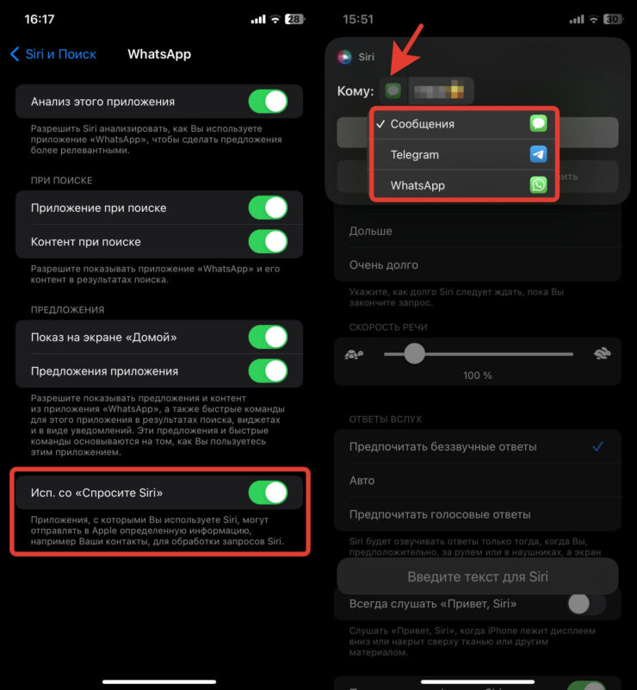Screen dimensions: 637x690
Task: Disable Приложение при поиске toggle
Action: point(268,208)
